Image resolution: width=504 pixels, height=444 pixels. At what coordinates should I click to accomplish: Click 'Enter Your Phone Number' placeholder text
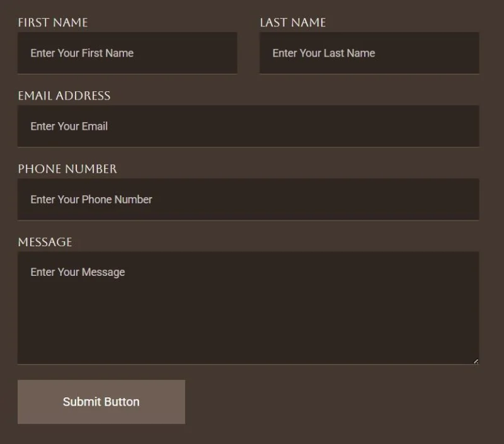click(91, 200)
